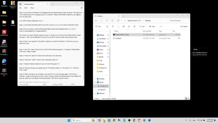
Task: Switch Explorer to large thumbnails view
Action: pyautogui.click(x=188, y=98)
